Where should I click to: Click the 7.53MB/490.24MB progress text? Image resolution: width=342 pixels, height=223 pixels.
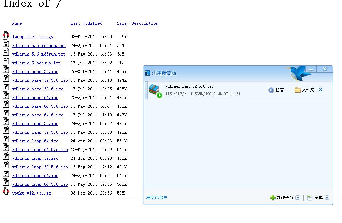coord(206,94)
